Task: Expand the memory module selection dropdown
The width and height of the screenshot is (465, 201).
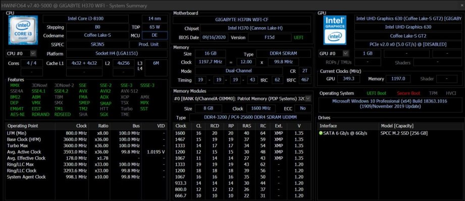Action: coord(308,98)
